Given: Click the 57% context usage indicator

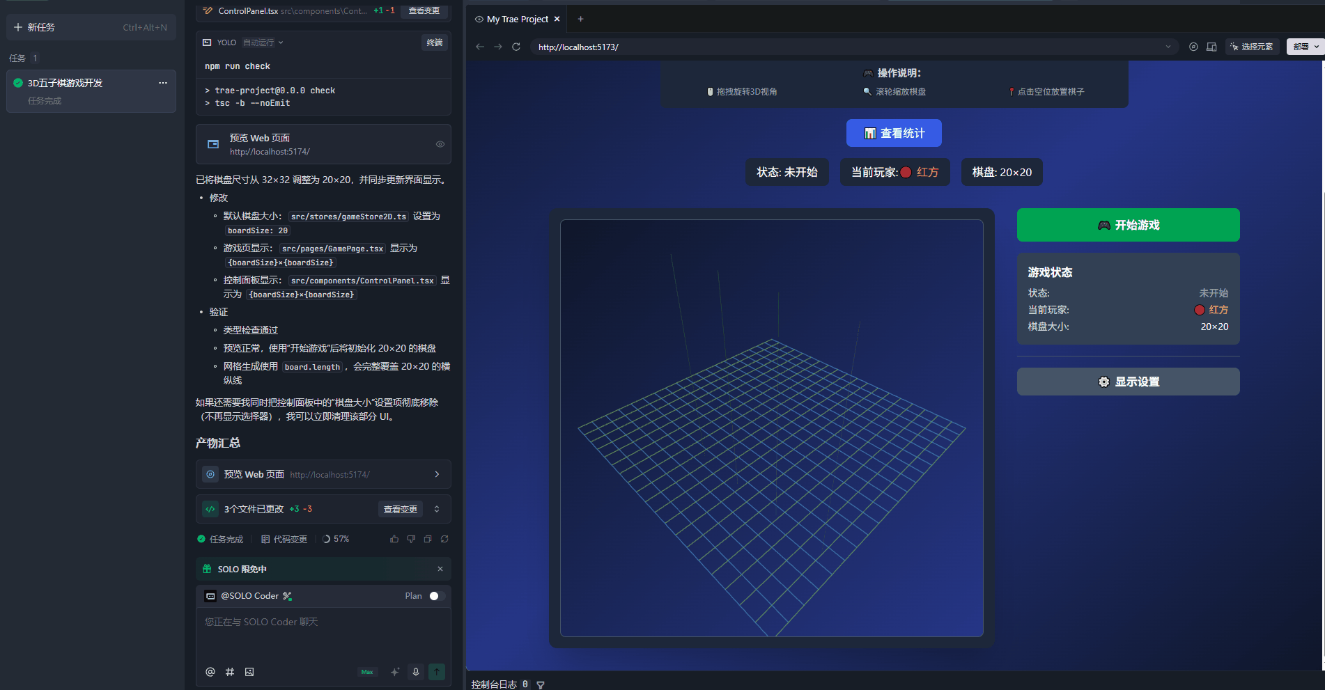Looking at the screenshot, I should [x=336, y=539].
